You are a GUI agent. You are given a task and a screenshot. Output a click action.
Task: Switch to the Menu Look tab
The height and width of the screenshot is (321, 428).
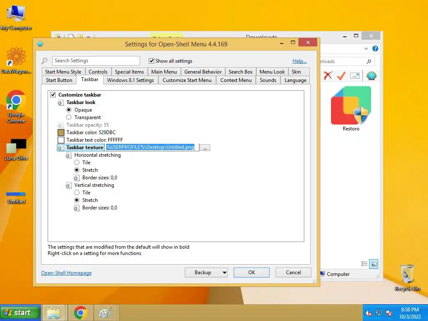pyautogui.click(x=272, y=72)
